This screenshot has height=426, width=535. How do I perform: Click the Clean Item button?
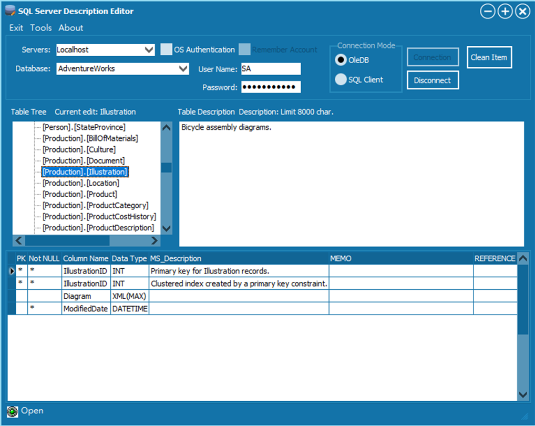(489, 57)
